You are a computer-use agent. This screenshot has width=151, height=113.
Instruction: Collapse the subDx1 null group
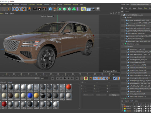click(x=125, y=46)
